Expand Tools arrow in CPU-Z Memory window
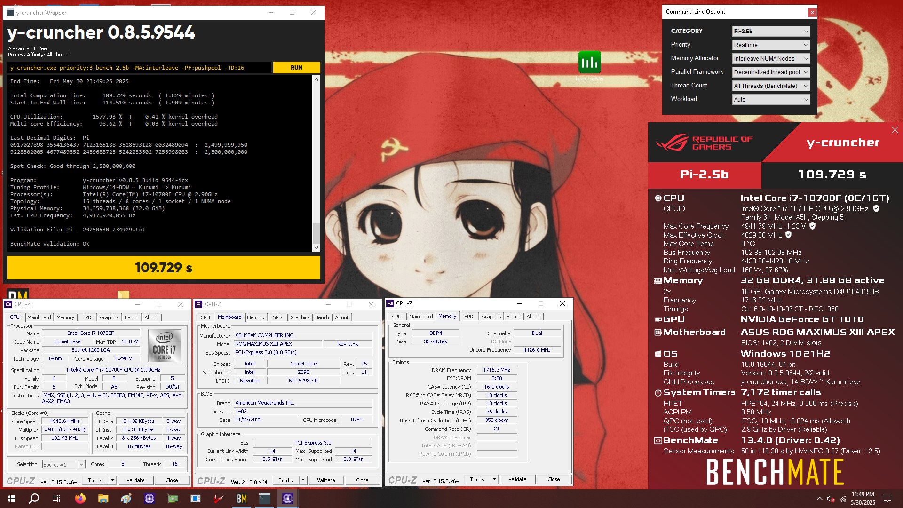Image resolution: width=903 pixels, height=508 pixels. (494, 479)
